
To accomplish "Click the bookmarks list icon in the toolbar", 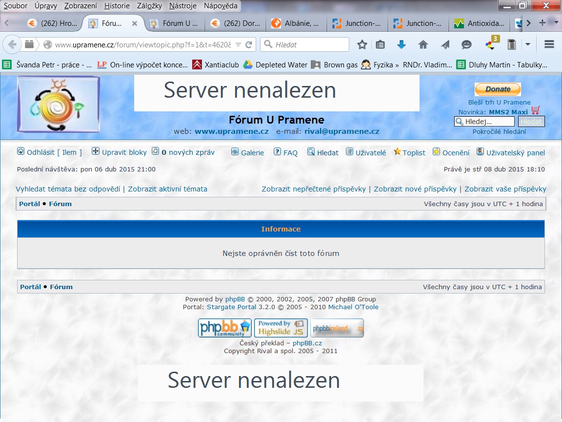I will coord(381,44).
